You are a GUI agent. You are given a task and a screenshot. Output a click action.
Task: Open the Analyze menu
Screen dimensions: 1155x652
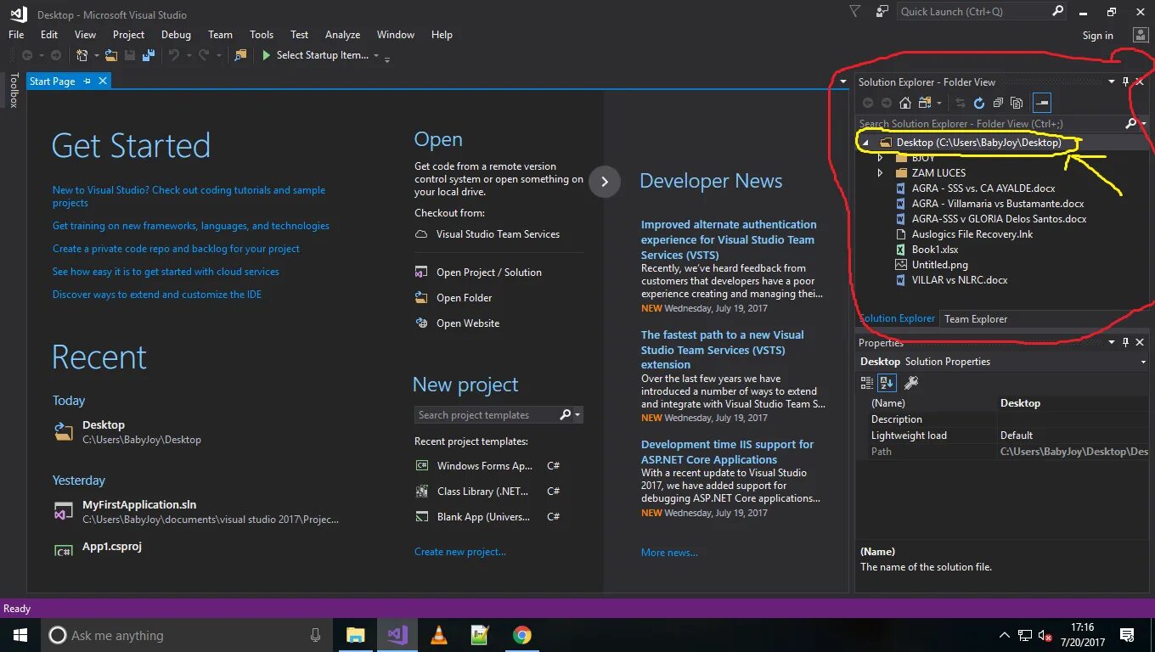tap(342, 35)
